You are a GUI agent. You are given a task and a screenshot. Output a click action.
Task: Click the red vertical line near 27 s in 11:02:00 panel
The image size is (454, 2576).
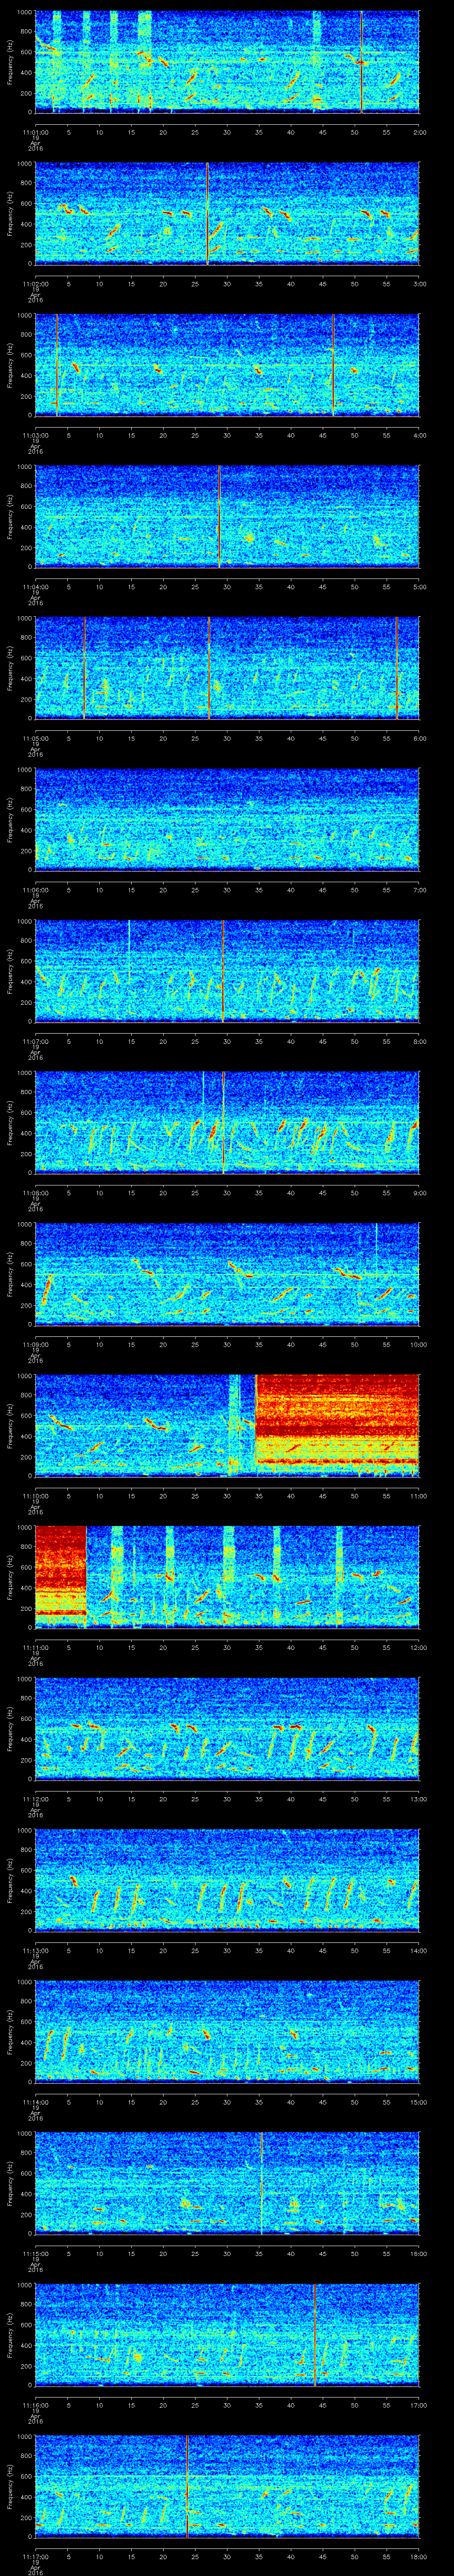click(207, 213)
